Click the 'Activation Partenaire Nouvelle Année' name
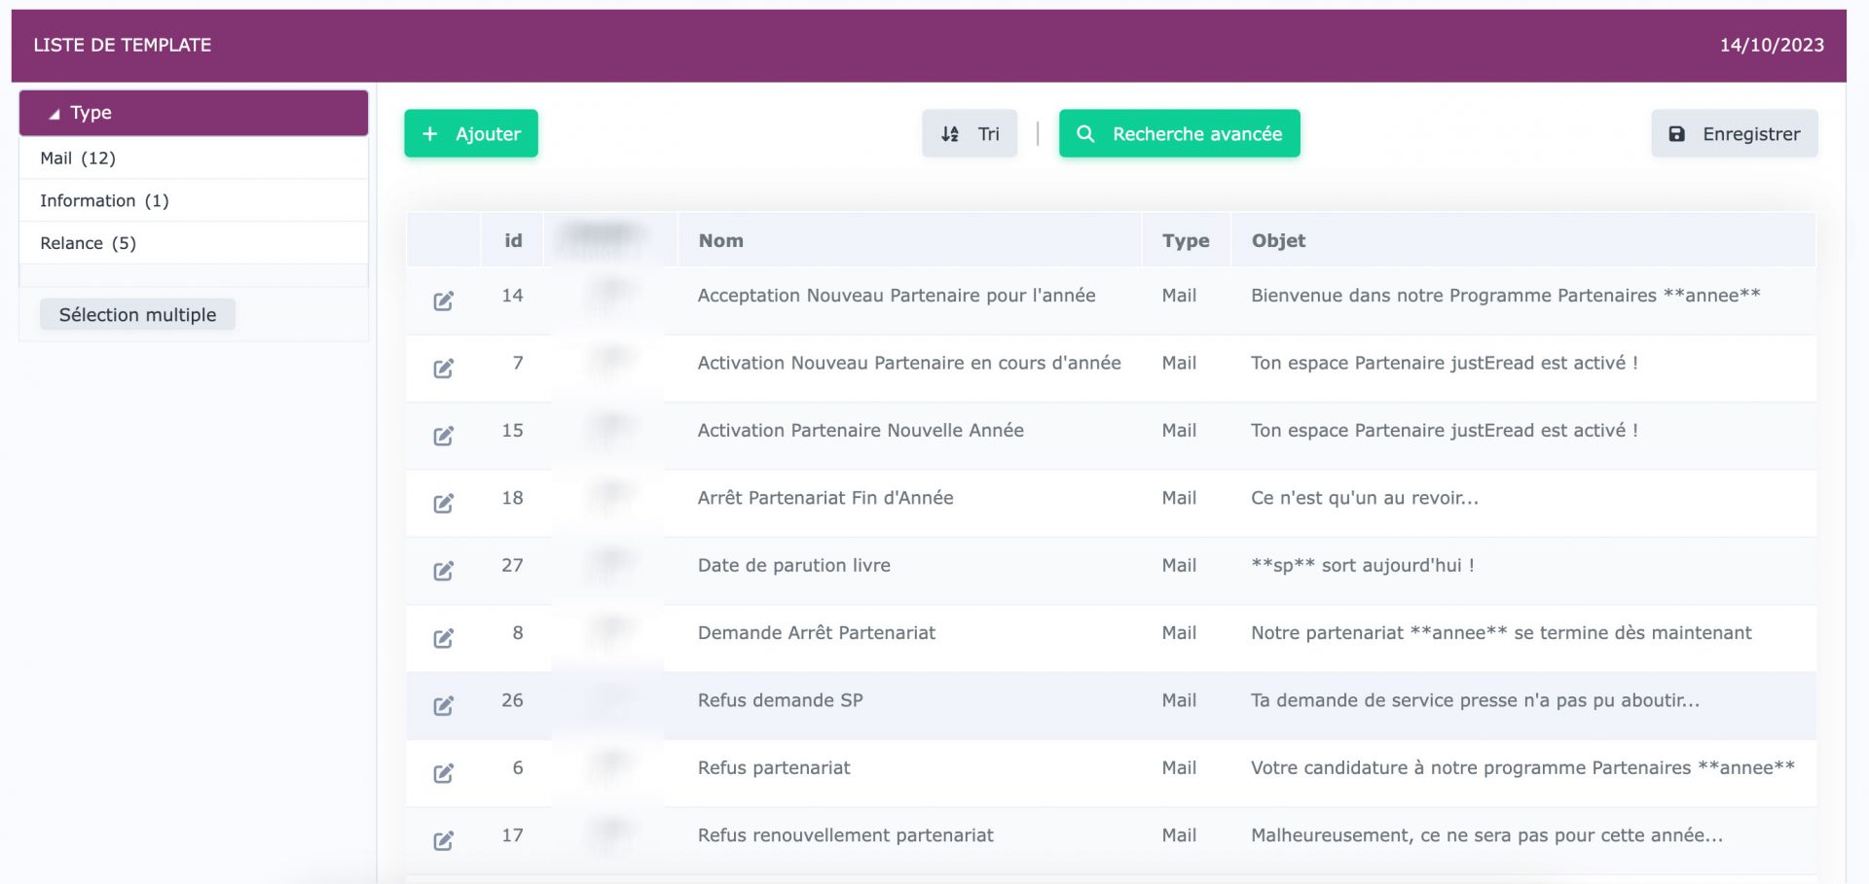The height and width of the screenshot is (884, 1869). tap(861, 430)
